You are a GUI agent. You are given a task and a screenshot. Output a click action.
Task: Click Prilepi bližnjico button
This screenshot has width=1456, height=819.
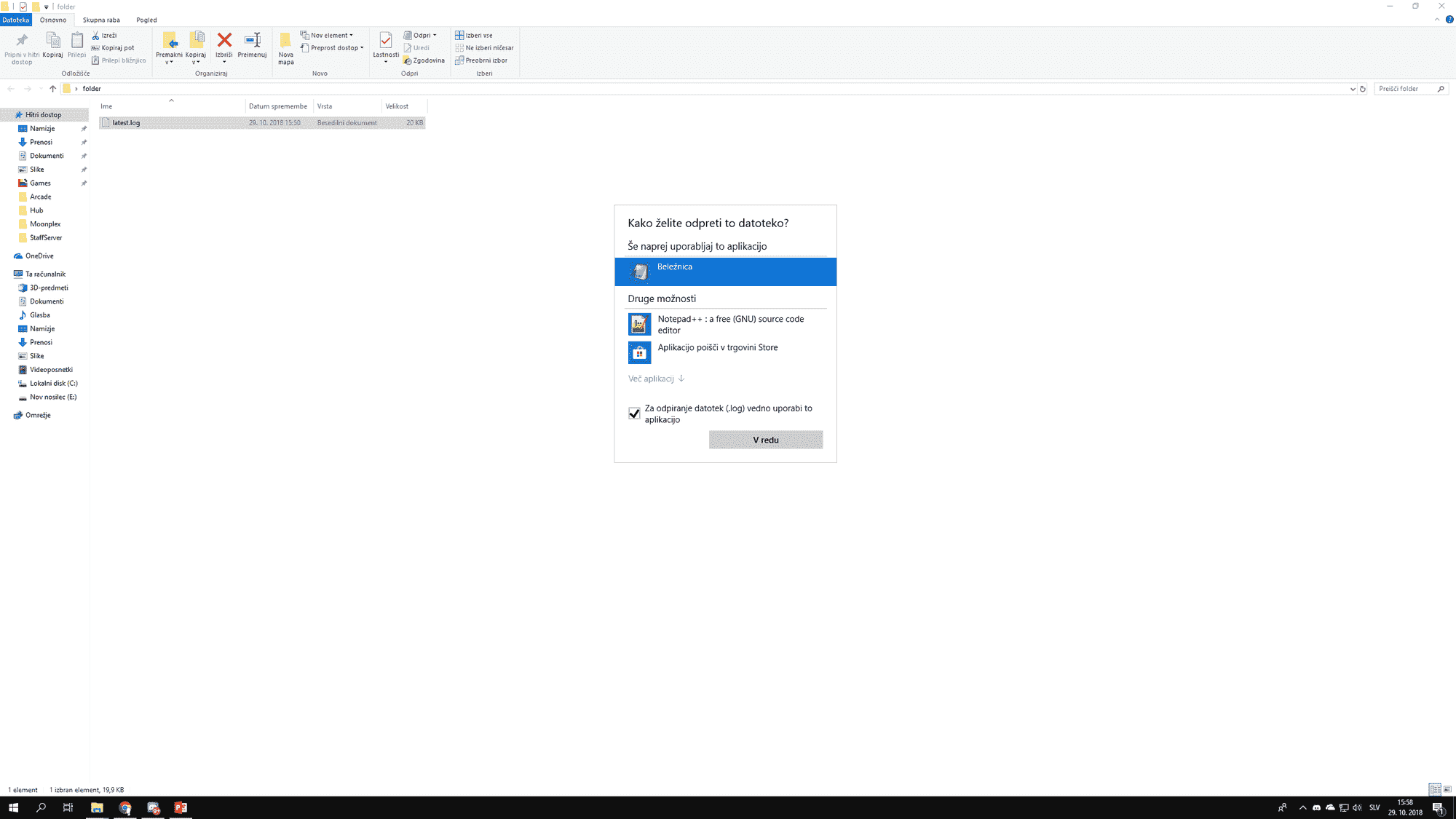(x=119, y=60)
